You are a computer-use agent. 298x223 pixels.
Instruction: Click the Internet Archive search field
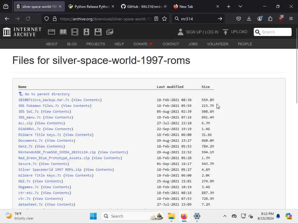tap(272, 32)
